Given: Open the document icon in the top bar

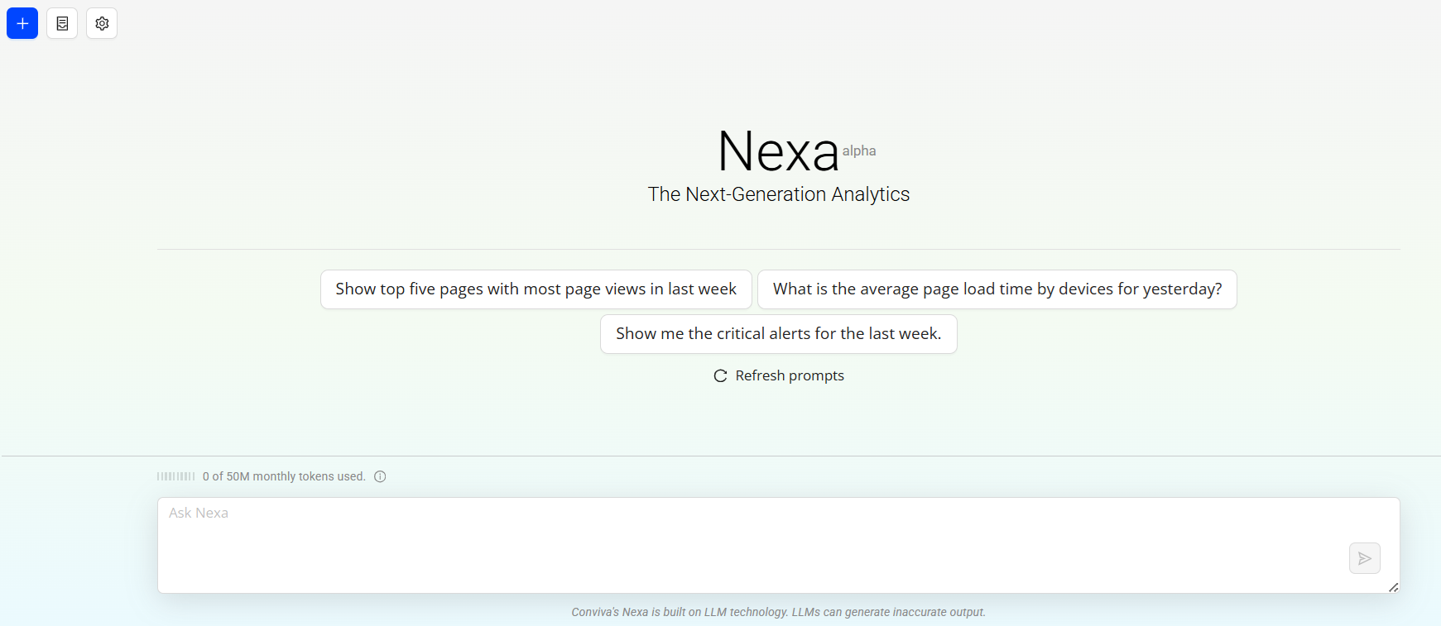Looking at the screenshot, I should pos(62,23).
